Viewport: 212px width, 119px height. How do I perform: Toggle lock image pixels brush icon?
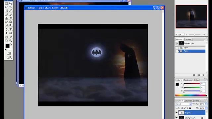click(185, 108)
